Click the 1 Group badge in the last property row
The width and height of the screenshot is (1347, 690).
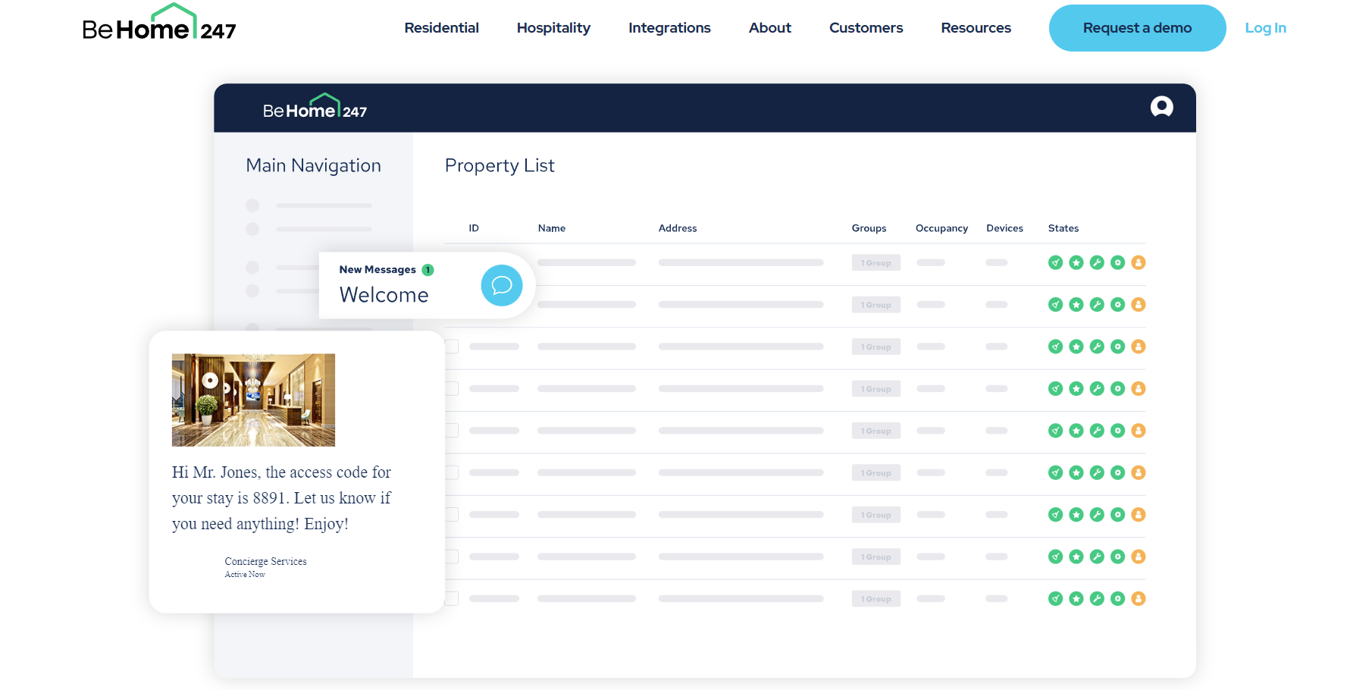pos(876,598)
